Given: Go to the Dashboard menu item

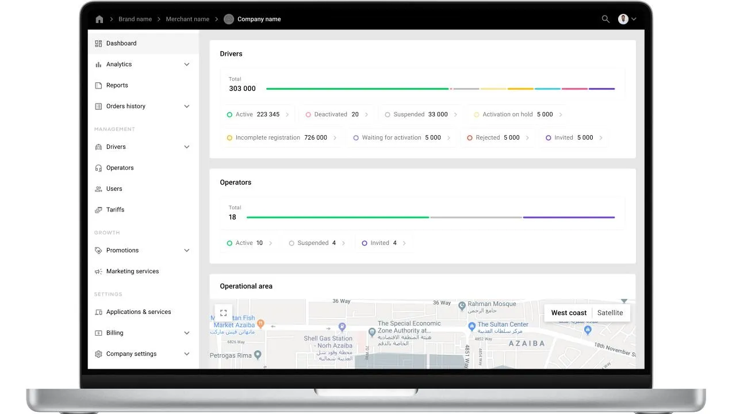Looking at the screenshot, I should coord(143,43).
